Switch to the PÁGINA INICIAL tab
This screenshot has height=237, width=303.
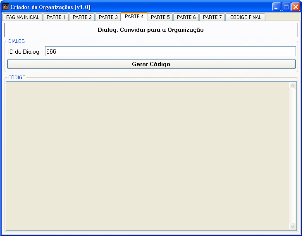tap(23, 17)
